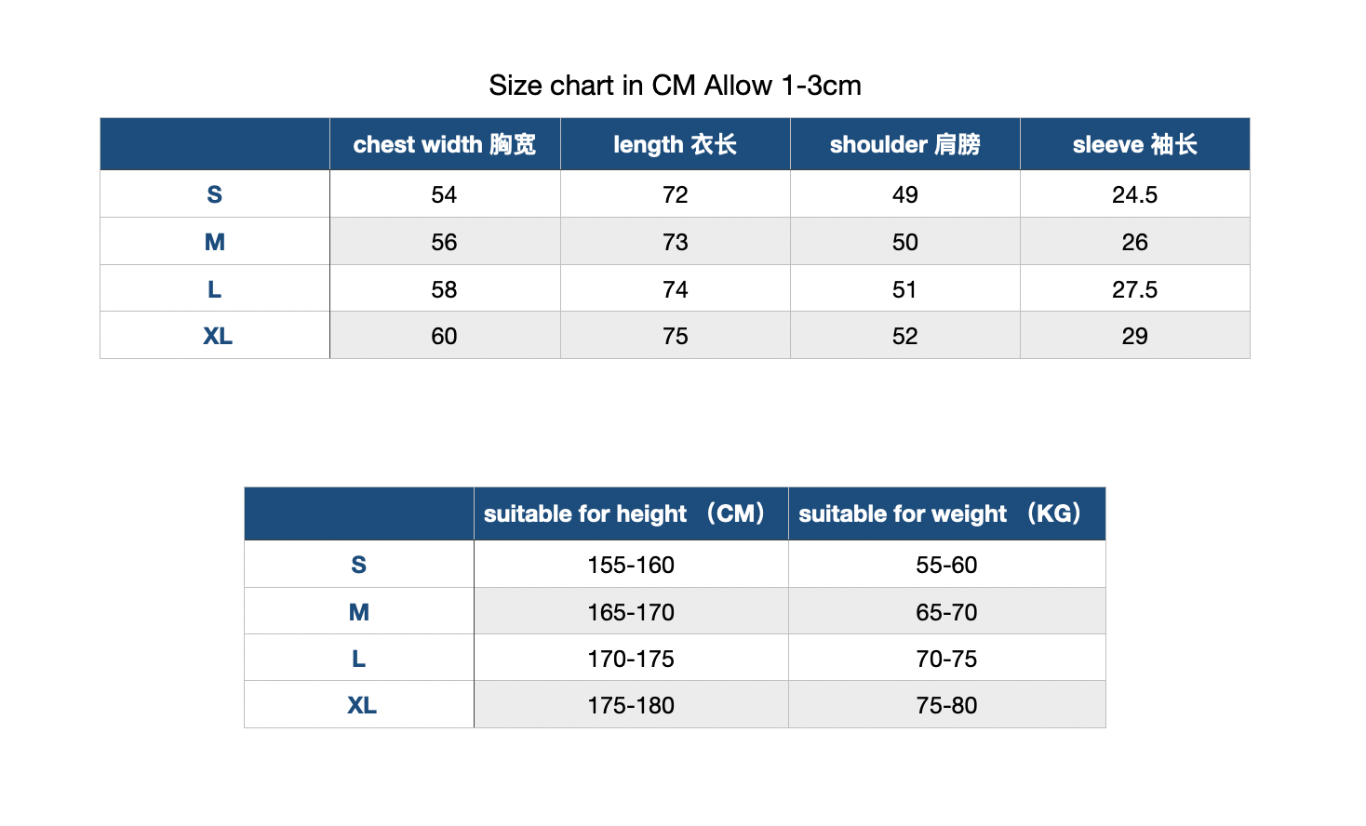This screenshot has width=1366, height=826.
Task: Select the 'sleeve 袖长' column header
Action: [x=1135, y=144]
